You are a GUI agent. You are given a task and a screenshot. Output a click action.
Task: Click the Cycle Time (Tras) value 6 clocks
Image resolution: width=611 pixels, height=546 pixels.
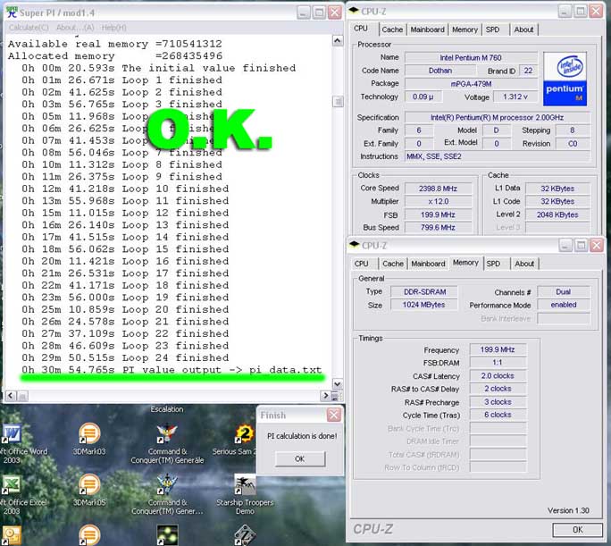(498, 415)
